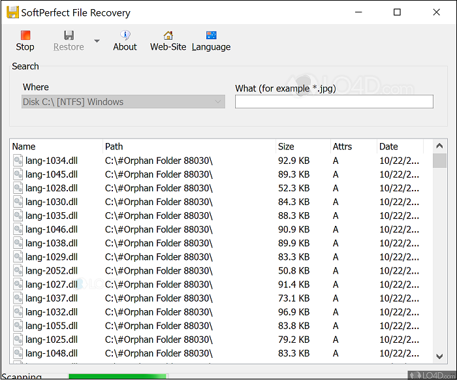Image resolution: width=457 pixels, height=380 pixels.
Task: Open the Web-Site house icon
Action: pyautogui.click(x=168, y=35)
